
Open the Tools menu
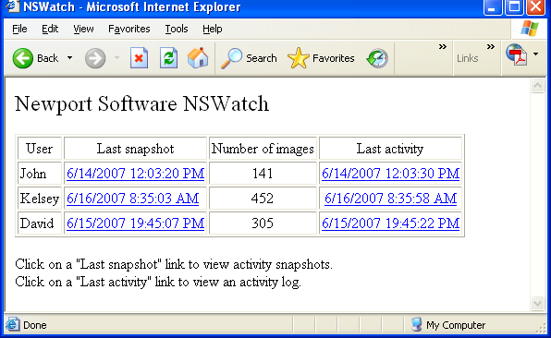(x=177, y=29)
